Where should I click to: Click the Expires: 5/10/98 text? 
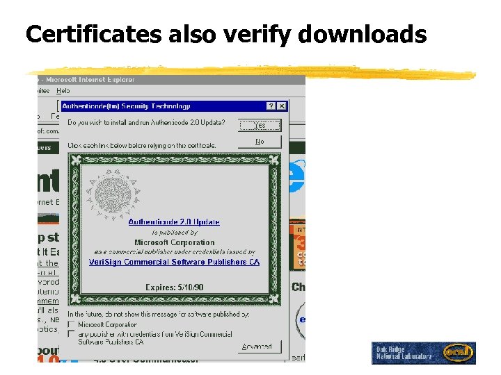(175, 287)
